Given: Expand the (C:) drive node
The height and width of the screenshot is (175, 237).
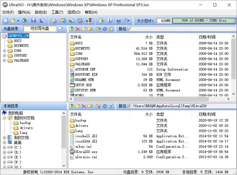Looking at the screenshot, I should 4,147.
